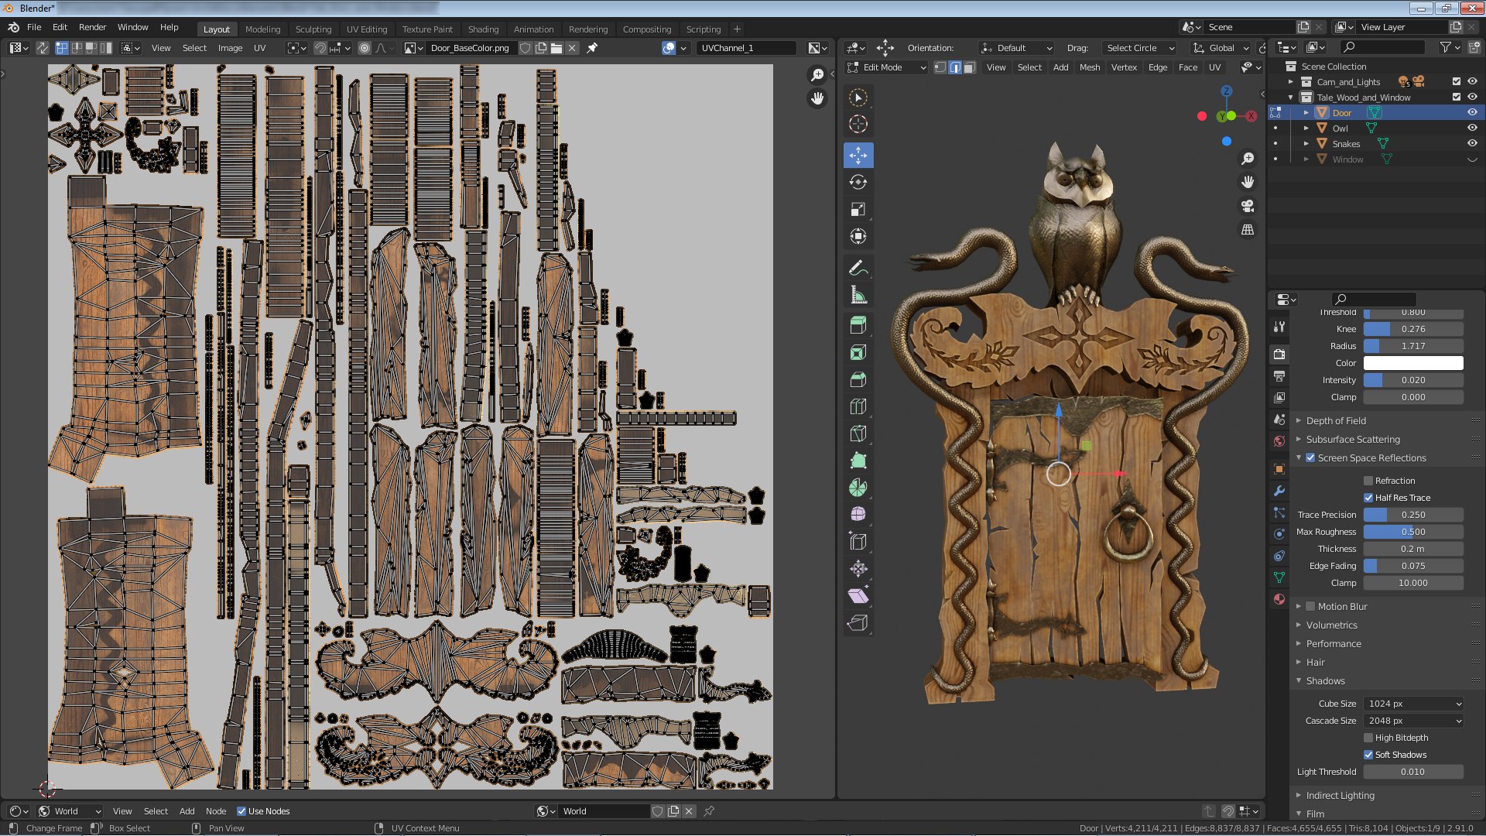The height and width of the screenshot is (836, 1486).
Task: Click the pan hand icon in UV editor
Action: pyautogui.click(x=817, y=98)
